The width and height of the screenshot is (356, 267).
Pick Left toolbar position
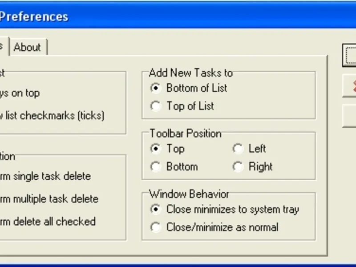tap(239, 149)
